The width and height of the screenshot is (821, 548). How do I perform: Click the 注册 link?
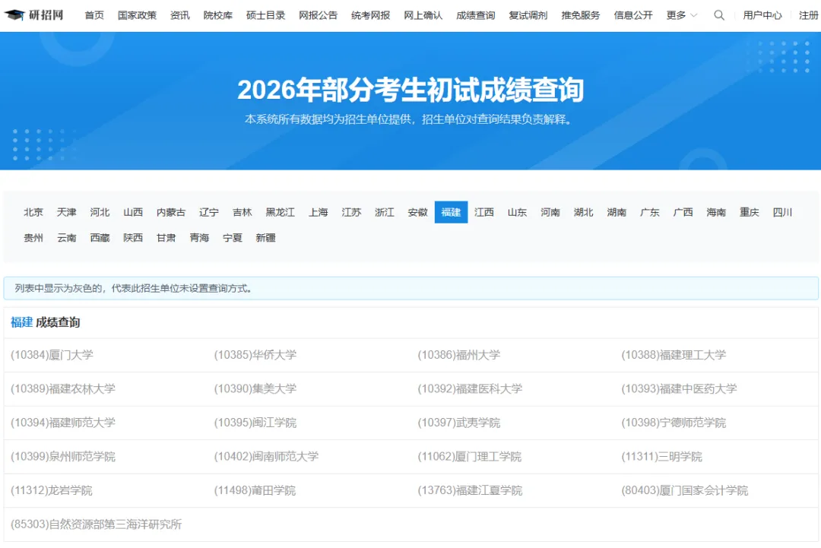pyautogui.click(x=809, y=15)
